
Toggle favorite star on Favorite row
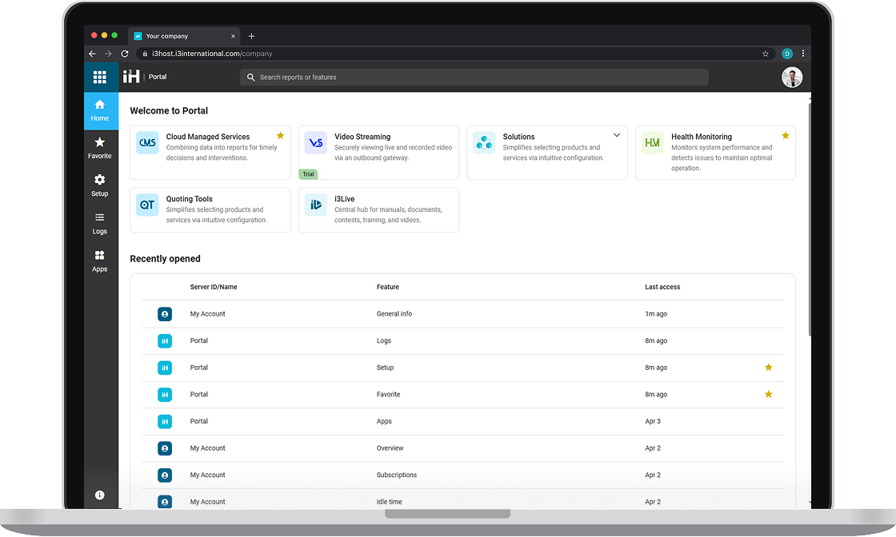(769, 394)
